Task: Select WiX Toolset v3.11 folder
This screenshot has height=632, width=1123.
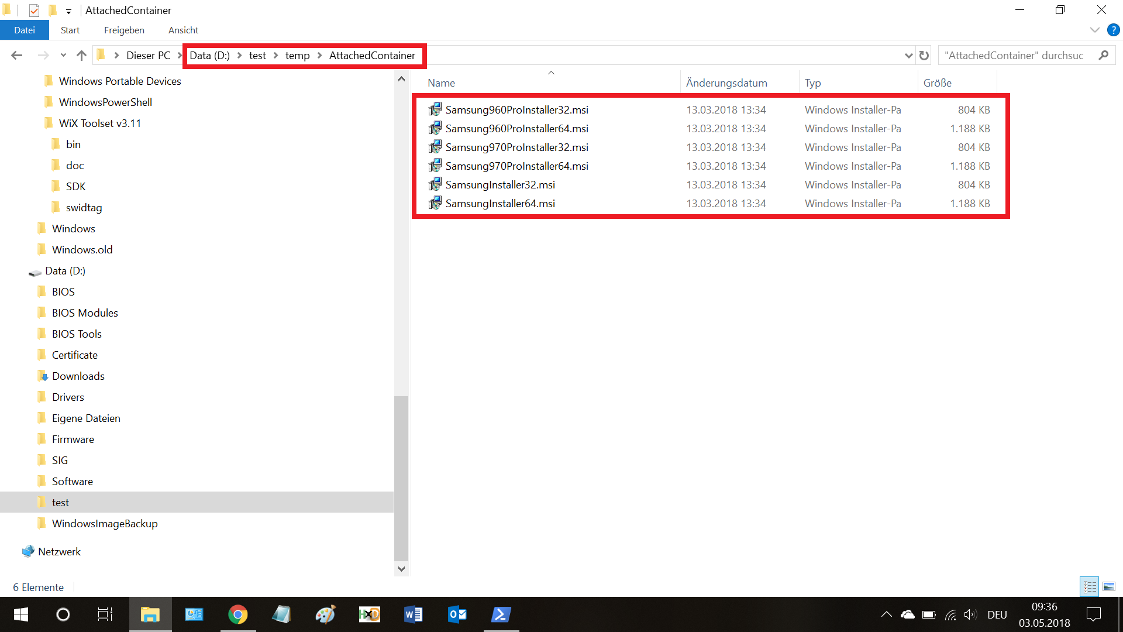Action: click(x=99, y=123)
